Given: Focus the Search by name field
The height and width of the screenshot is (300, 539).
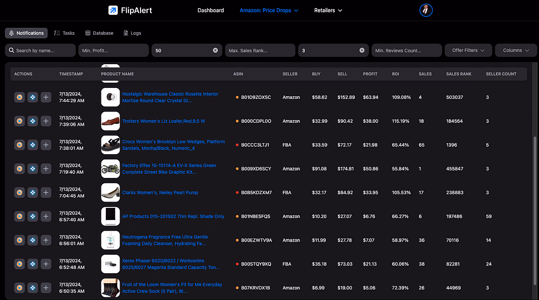Looking at the screenshot, I should click(x=40, y=50).
